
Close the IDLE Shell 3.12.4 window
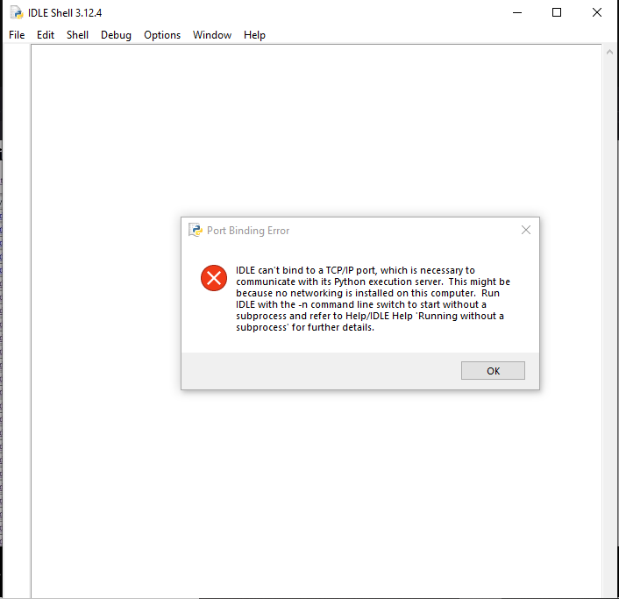597,12
